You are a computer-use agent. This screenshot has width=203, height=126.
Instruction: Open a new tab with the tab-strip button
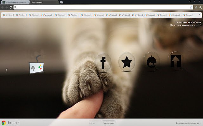[x=61, y=2]
